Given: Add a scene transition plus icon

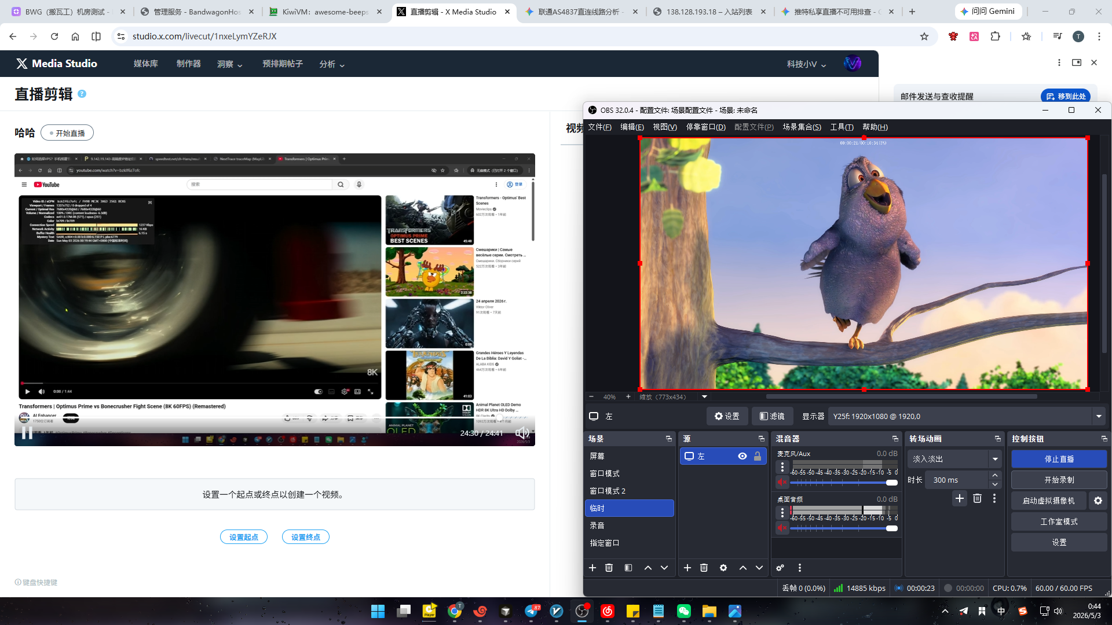Looking at the screenshot, I should point(960,498).
